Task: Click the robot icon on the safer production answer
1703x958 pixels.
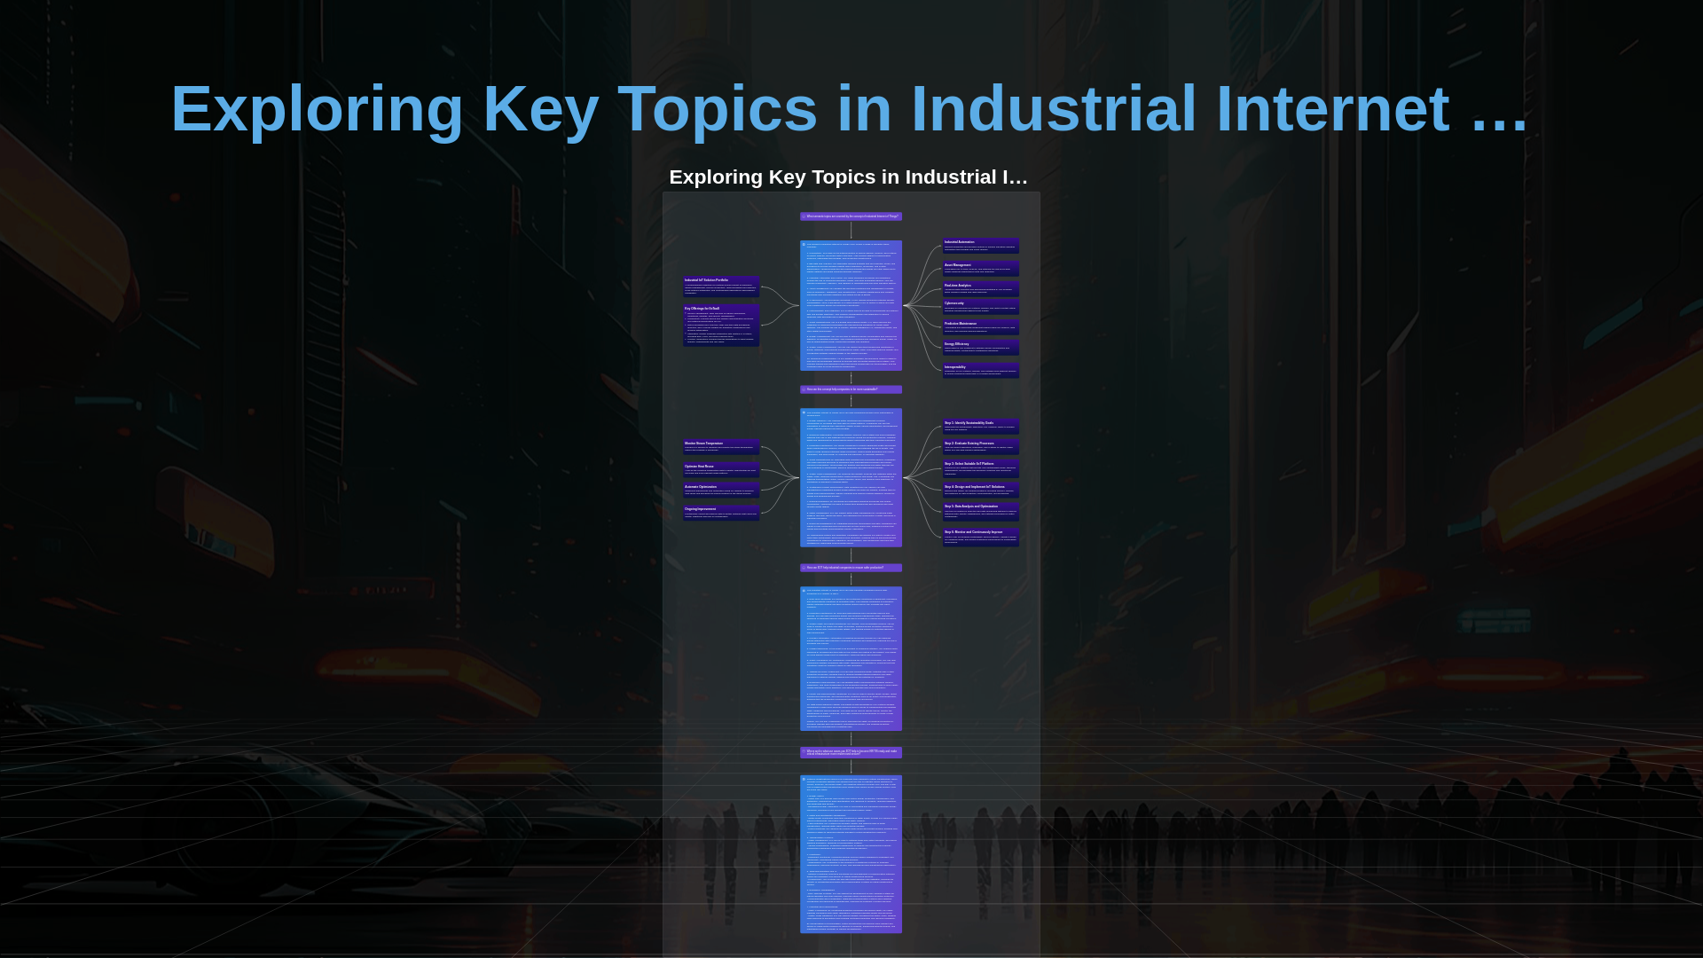Action: [804, 590]
